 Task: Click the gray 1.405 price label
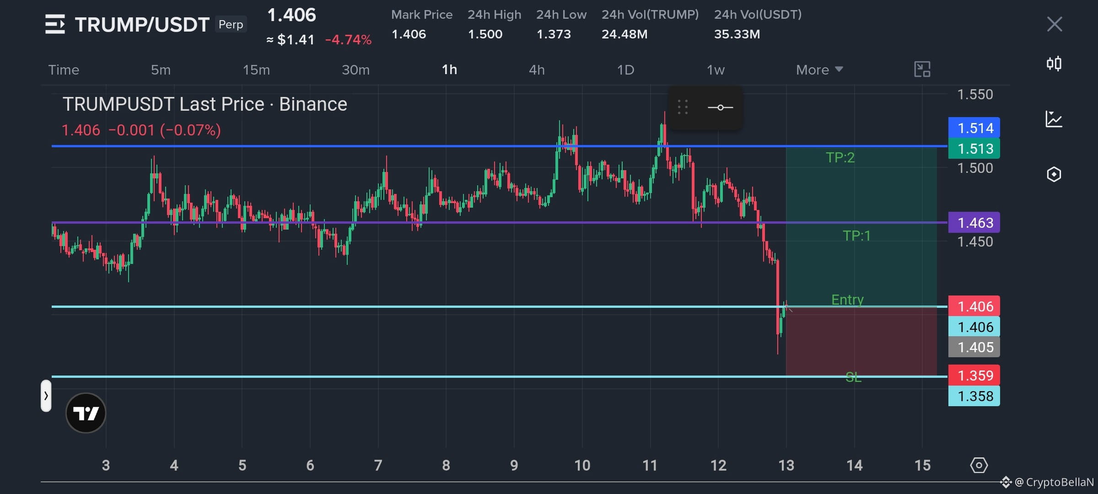974,347
